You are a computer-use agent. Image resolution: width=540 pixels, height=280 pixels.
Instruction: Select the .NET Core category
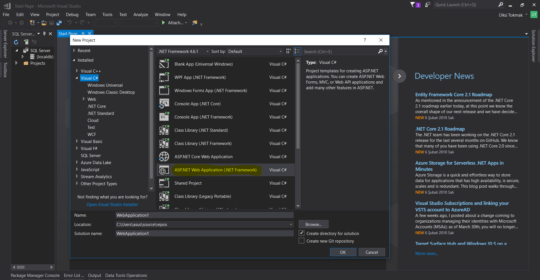click(x=97, y=106)
